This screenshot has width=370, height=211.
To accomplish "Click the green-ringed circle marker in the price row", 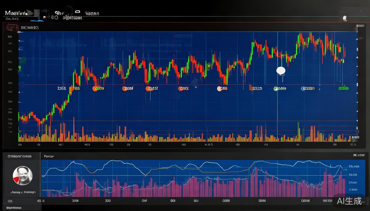I will (x=276, y=88).
